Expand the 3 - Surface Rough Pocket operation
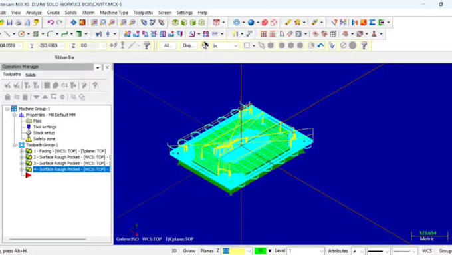The height and width of the screenshot is (255, 452). point(22,163)
